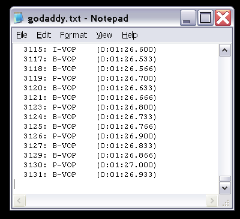Click the vertical scrollbar thumb
240x219 pixels.
225,179
